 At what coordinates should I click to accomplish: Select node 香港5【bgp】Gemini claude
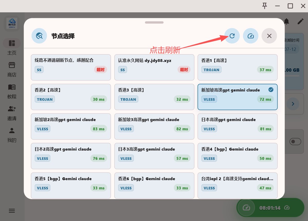coord(71,186)
